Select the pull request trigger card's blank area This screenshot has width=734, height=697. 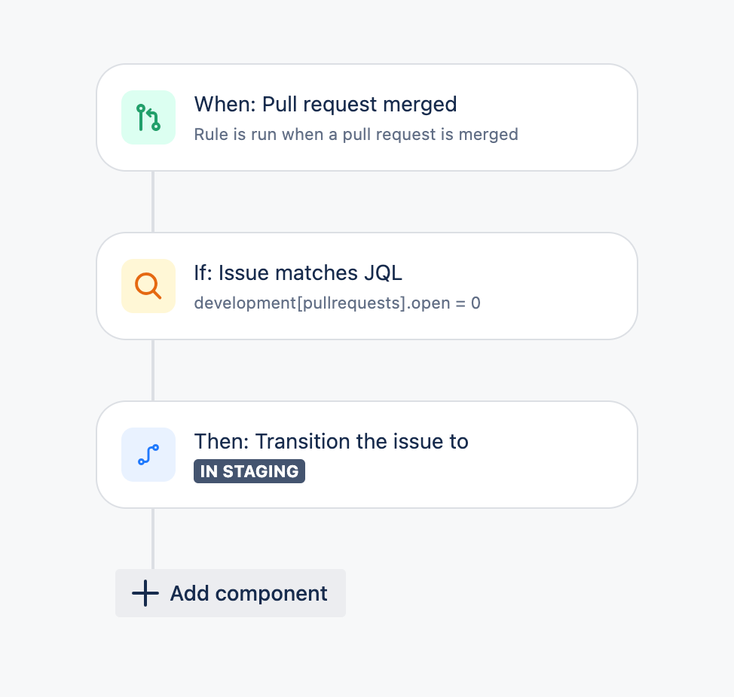576,117
